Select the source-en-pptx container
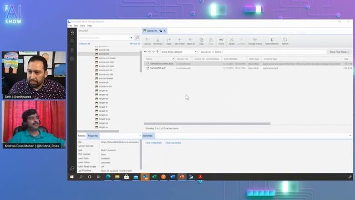355x200 pixels. point(106,66)
